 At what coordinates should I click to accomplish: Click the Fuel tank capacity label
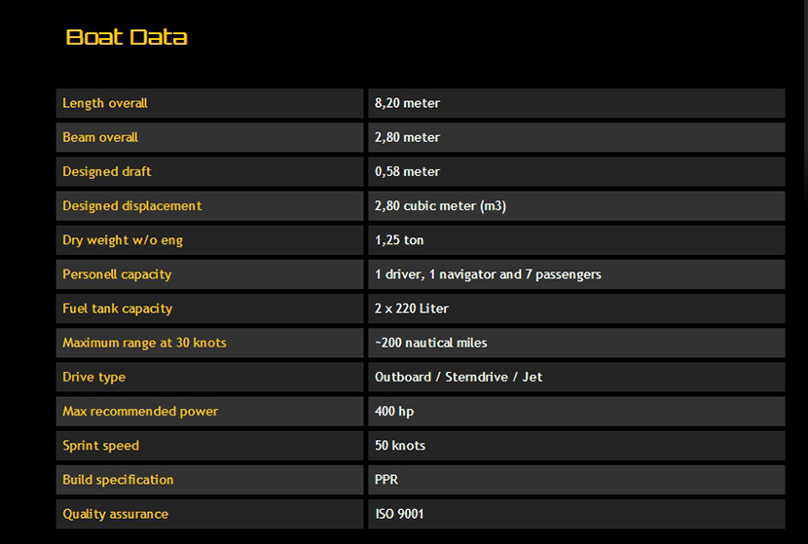coord(118,308)
